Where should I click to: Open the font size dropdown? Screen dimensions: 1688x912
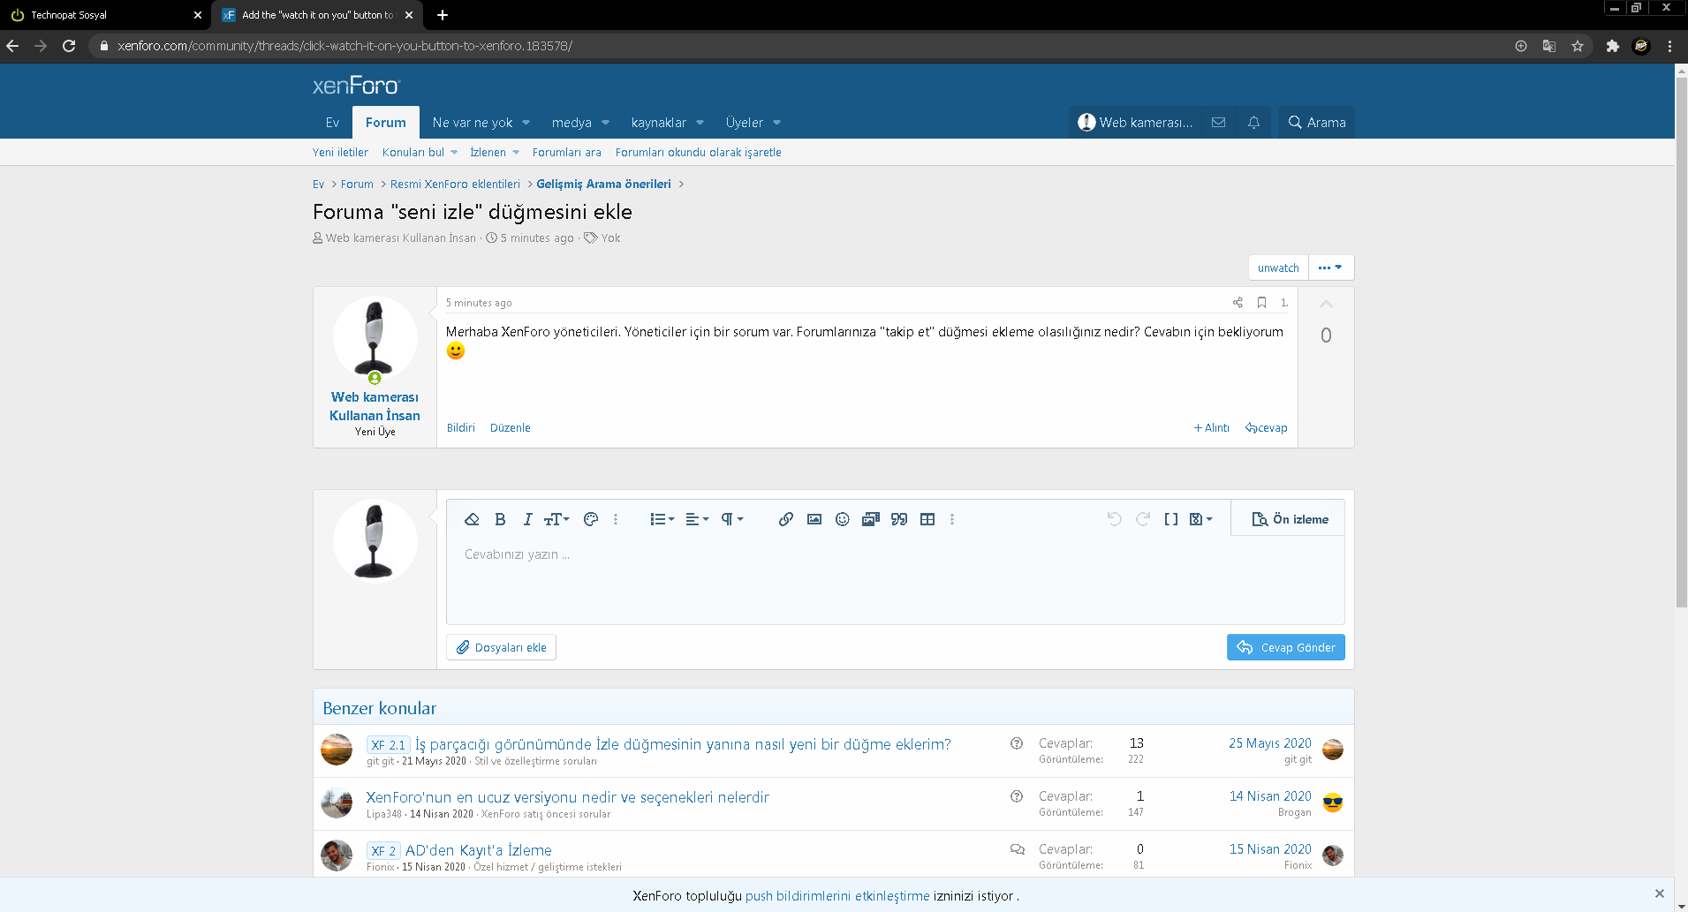[x=556, y=519]
